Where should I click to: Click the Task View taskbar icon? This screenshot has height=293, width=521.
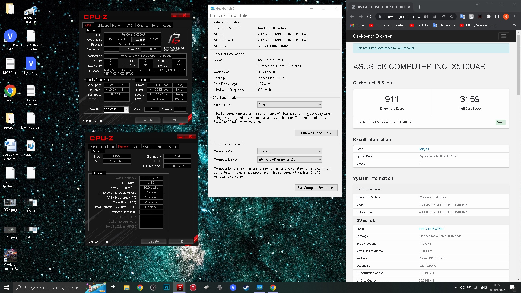click(113, 288)
